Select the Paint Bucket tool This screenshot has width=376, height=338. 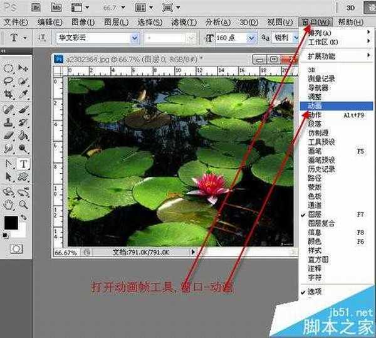[23, 135]
